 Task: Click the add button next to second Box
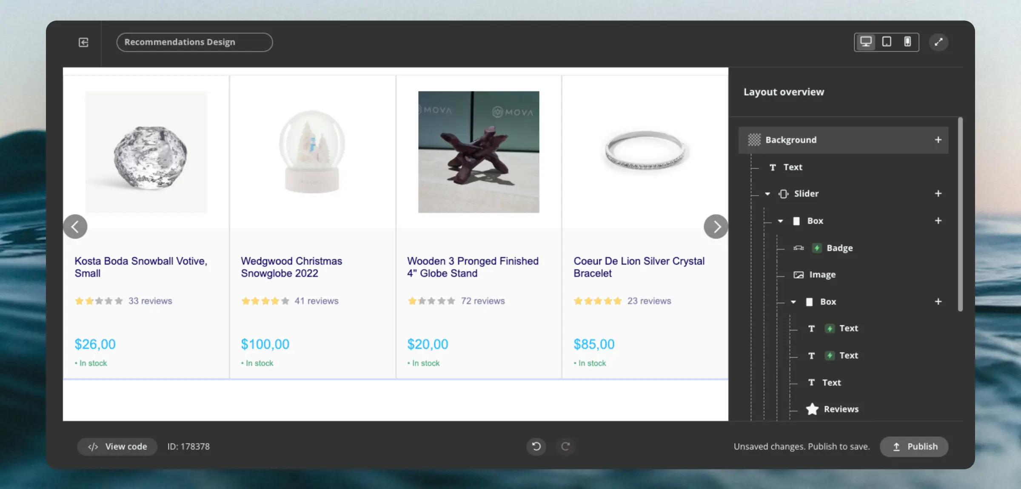938,301
